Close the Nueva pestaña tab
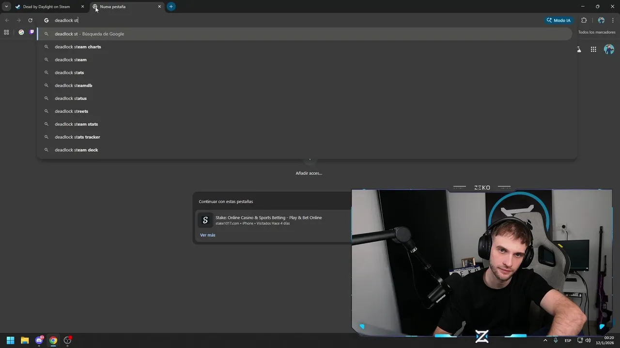 pos(159,7)
